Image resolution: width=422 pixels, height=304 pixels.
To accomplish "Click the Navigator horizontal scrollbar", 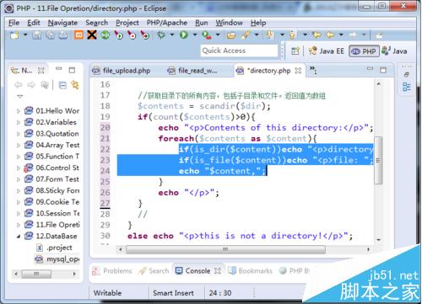I will tap(36, 274).
